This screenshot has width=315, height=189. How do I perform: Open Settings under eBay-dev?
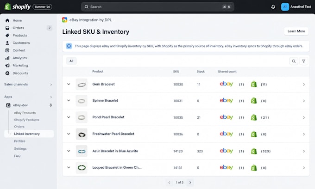point(20,148)
